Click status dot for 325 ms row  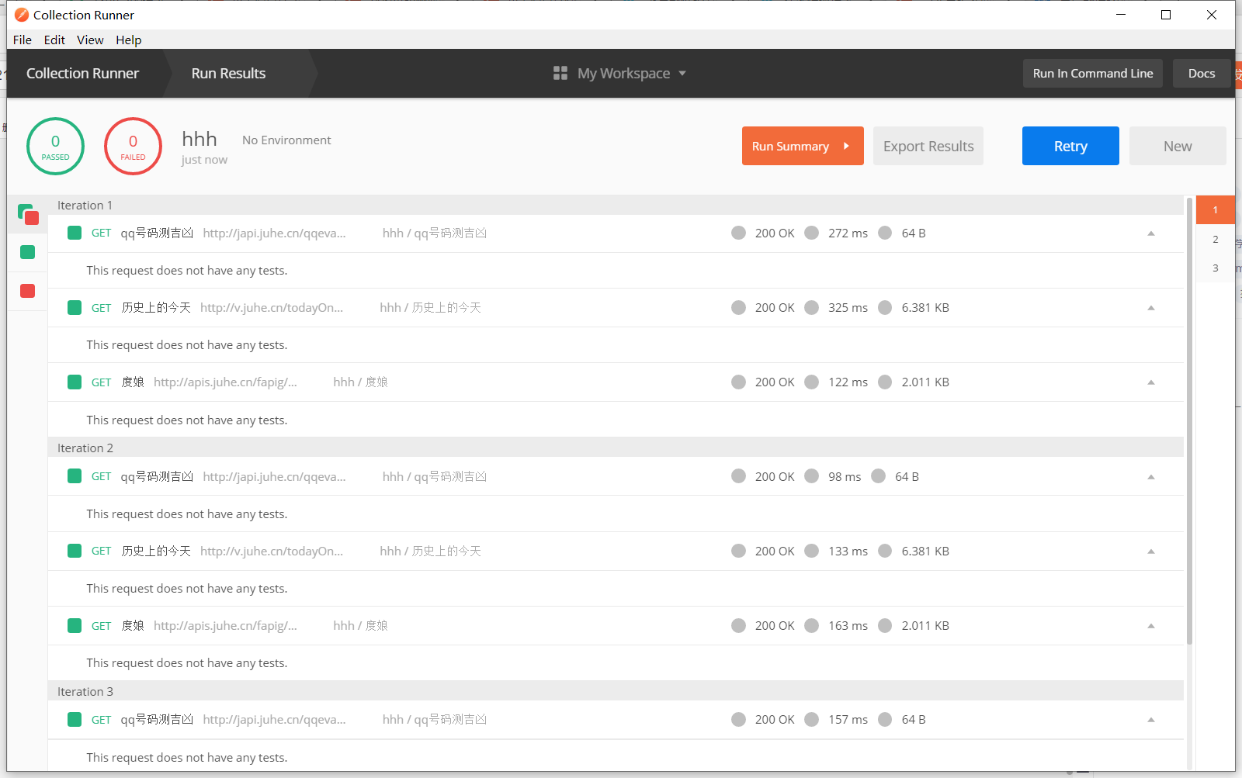pyautogui.click(x=739, y=307)
